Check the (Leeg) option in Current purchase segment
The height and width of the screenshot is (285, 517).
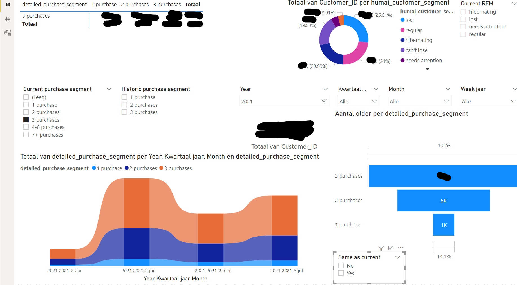click(x=26, y=97)
